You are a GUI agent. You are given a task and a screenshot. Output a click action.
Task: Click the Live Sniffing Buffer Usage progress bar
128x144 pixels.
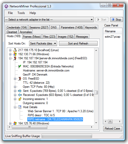67,136
